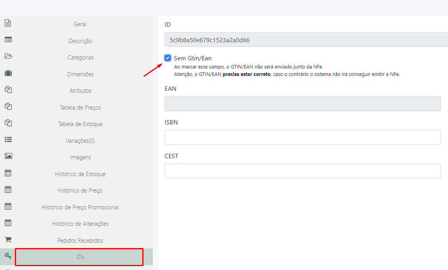
Task: Click the calendar icon beside Histórico de Estoque
Action: [x=8, y=173]
